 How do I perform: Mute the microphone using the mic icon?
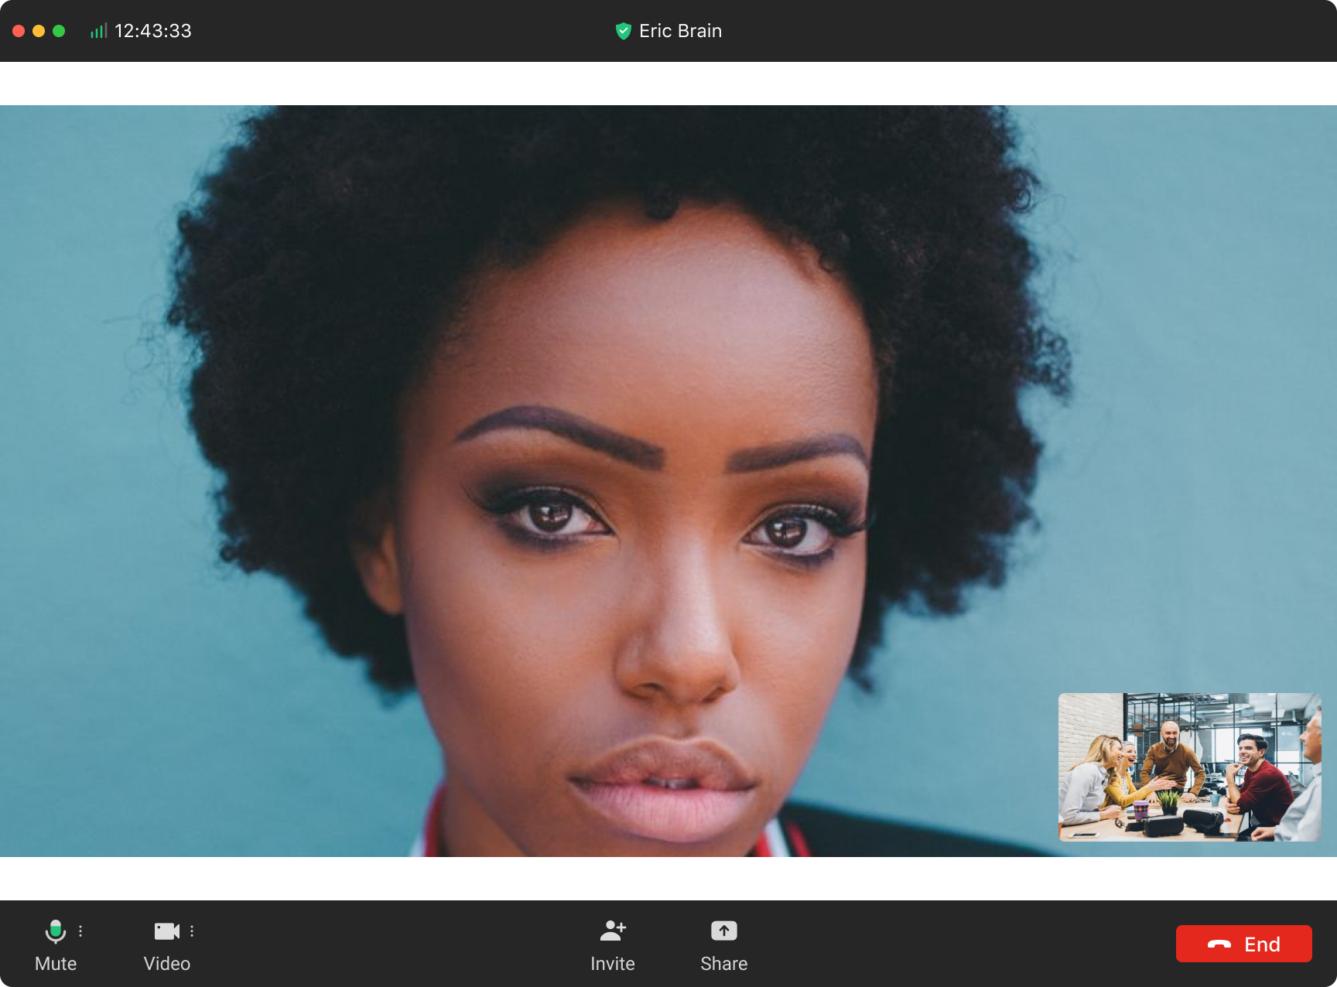56,931
